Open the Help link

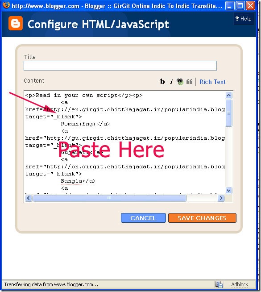click(243, 19)
